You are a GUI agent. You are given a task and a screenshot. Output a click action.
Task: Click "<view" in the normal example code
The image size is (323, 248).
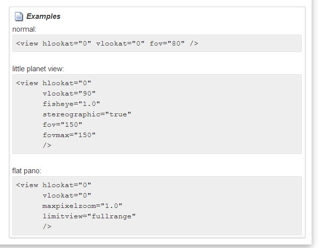(x=27, y=43)
